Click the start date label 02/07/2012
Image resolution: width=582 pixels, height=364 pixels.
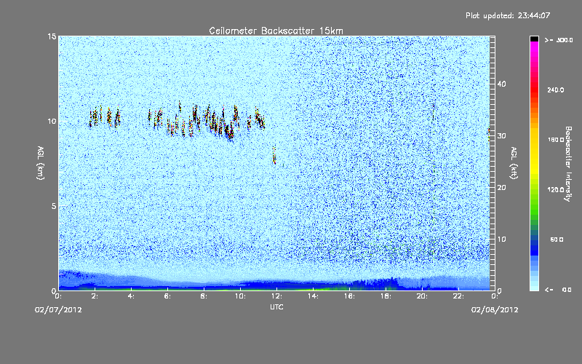point(58,310)
